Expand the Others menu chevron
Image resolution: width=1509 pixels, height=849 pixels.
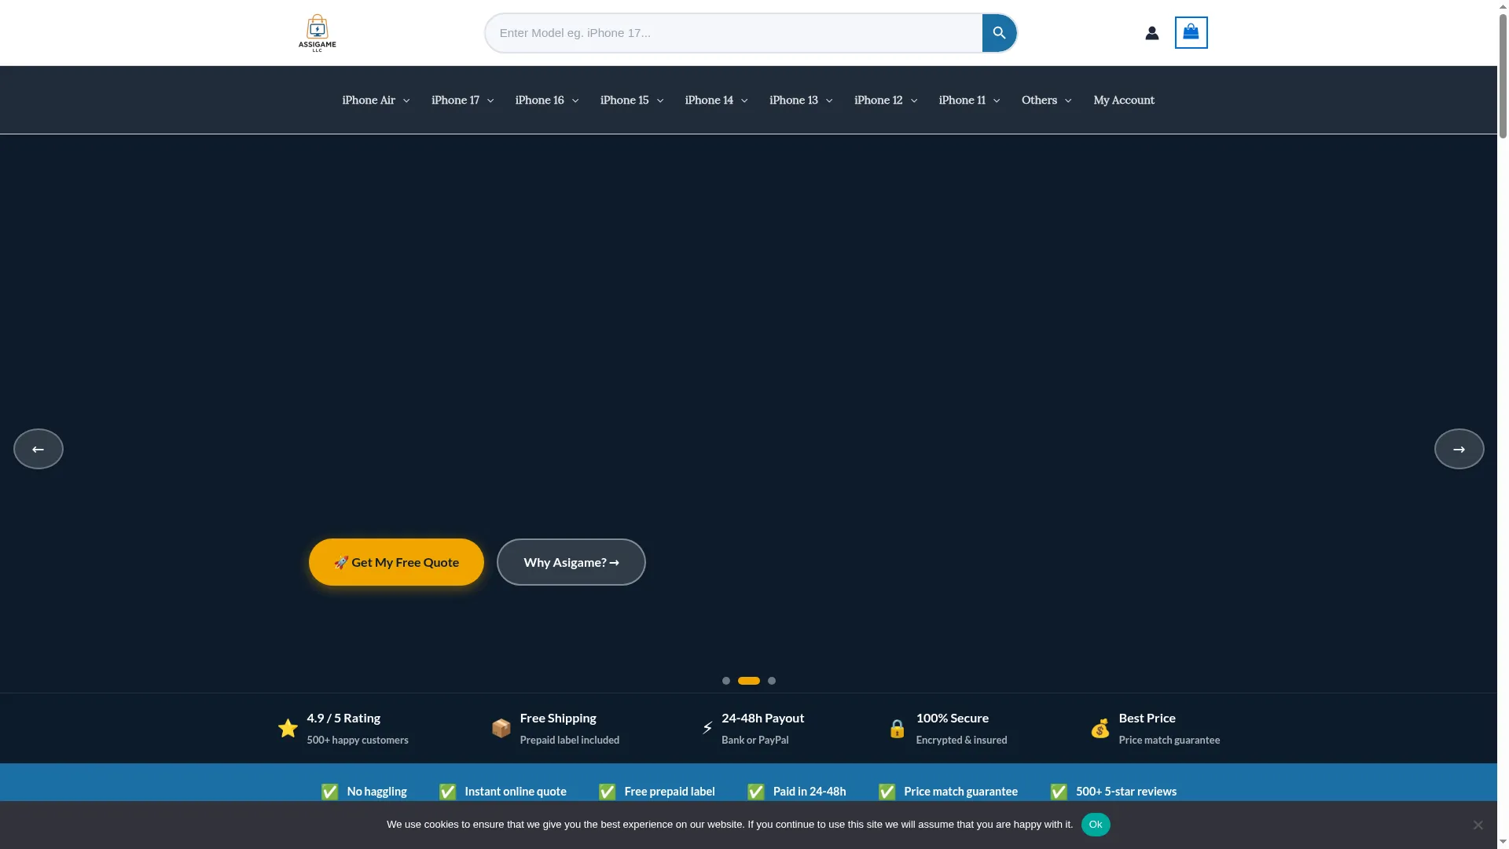1068,101
